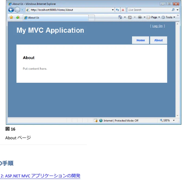Click the page scrollbar up arrow
Image resolution: width=183 pixels, height=180 pixels.
(177, 24)
